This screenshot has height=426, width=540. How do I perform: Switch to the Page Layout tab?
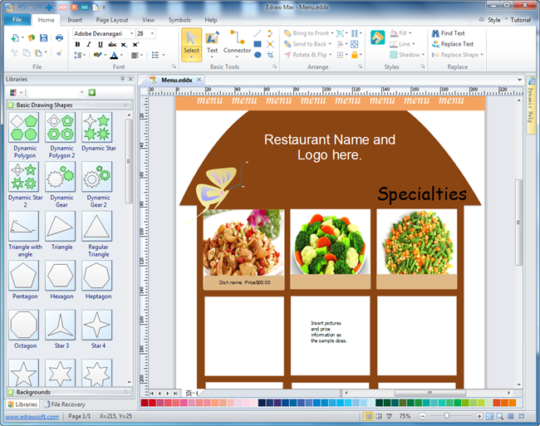pyautogui.click(x=111, y=19)
